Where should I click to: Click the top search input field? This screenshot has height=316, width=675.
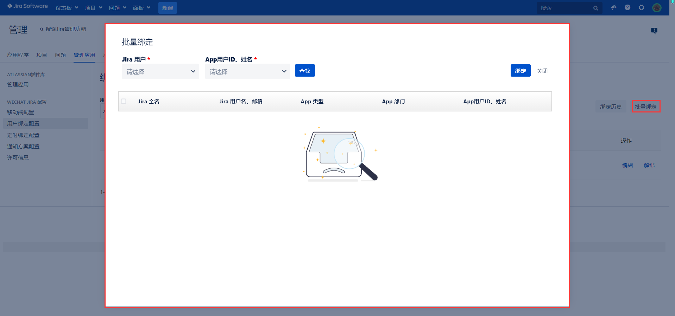coord(563,8)
